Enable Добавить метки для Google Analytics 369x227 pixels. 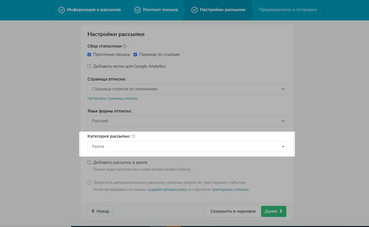pyautogui.click(x=89, y=66)
